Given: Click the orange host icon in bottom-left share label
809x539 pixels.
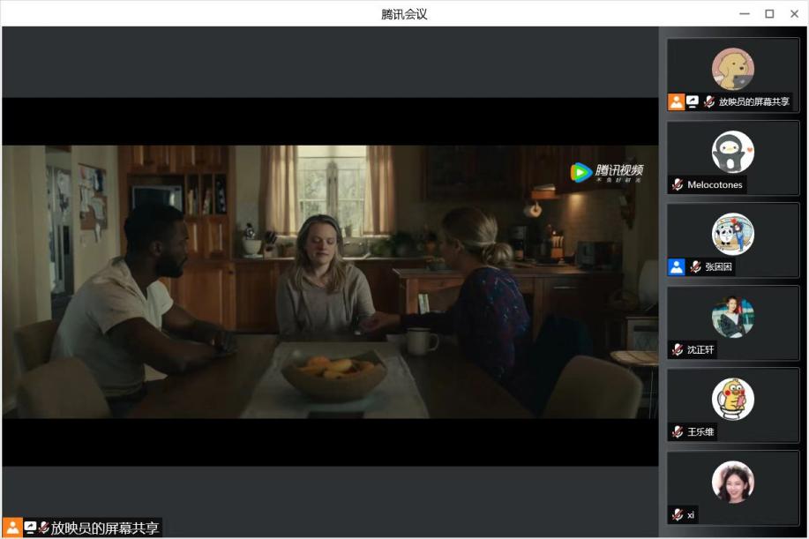Looking at the screenshot, I should coord(12,528).
